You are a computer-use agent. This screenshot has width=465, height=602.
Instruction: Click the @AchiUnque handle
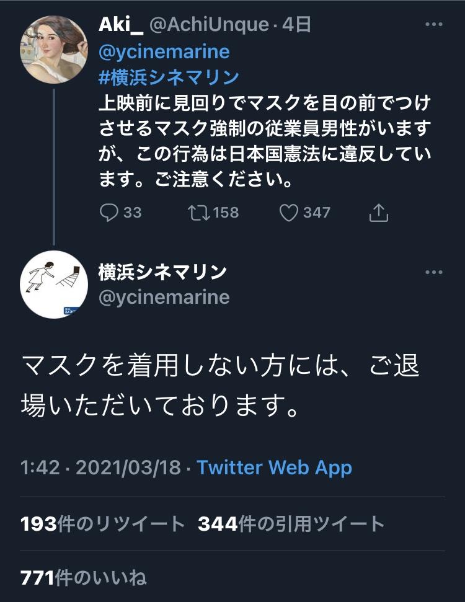(209, 25)
